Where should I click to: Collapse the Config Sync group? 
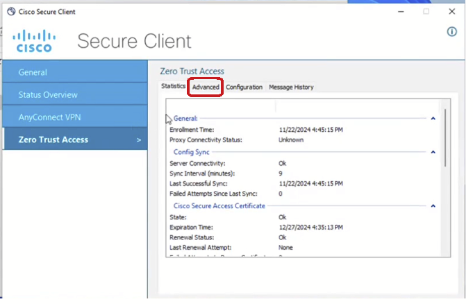(x=433, y=152)
